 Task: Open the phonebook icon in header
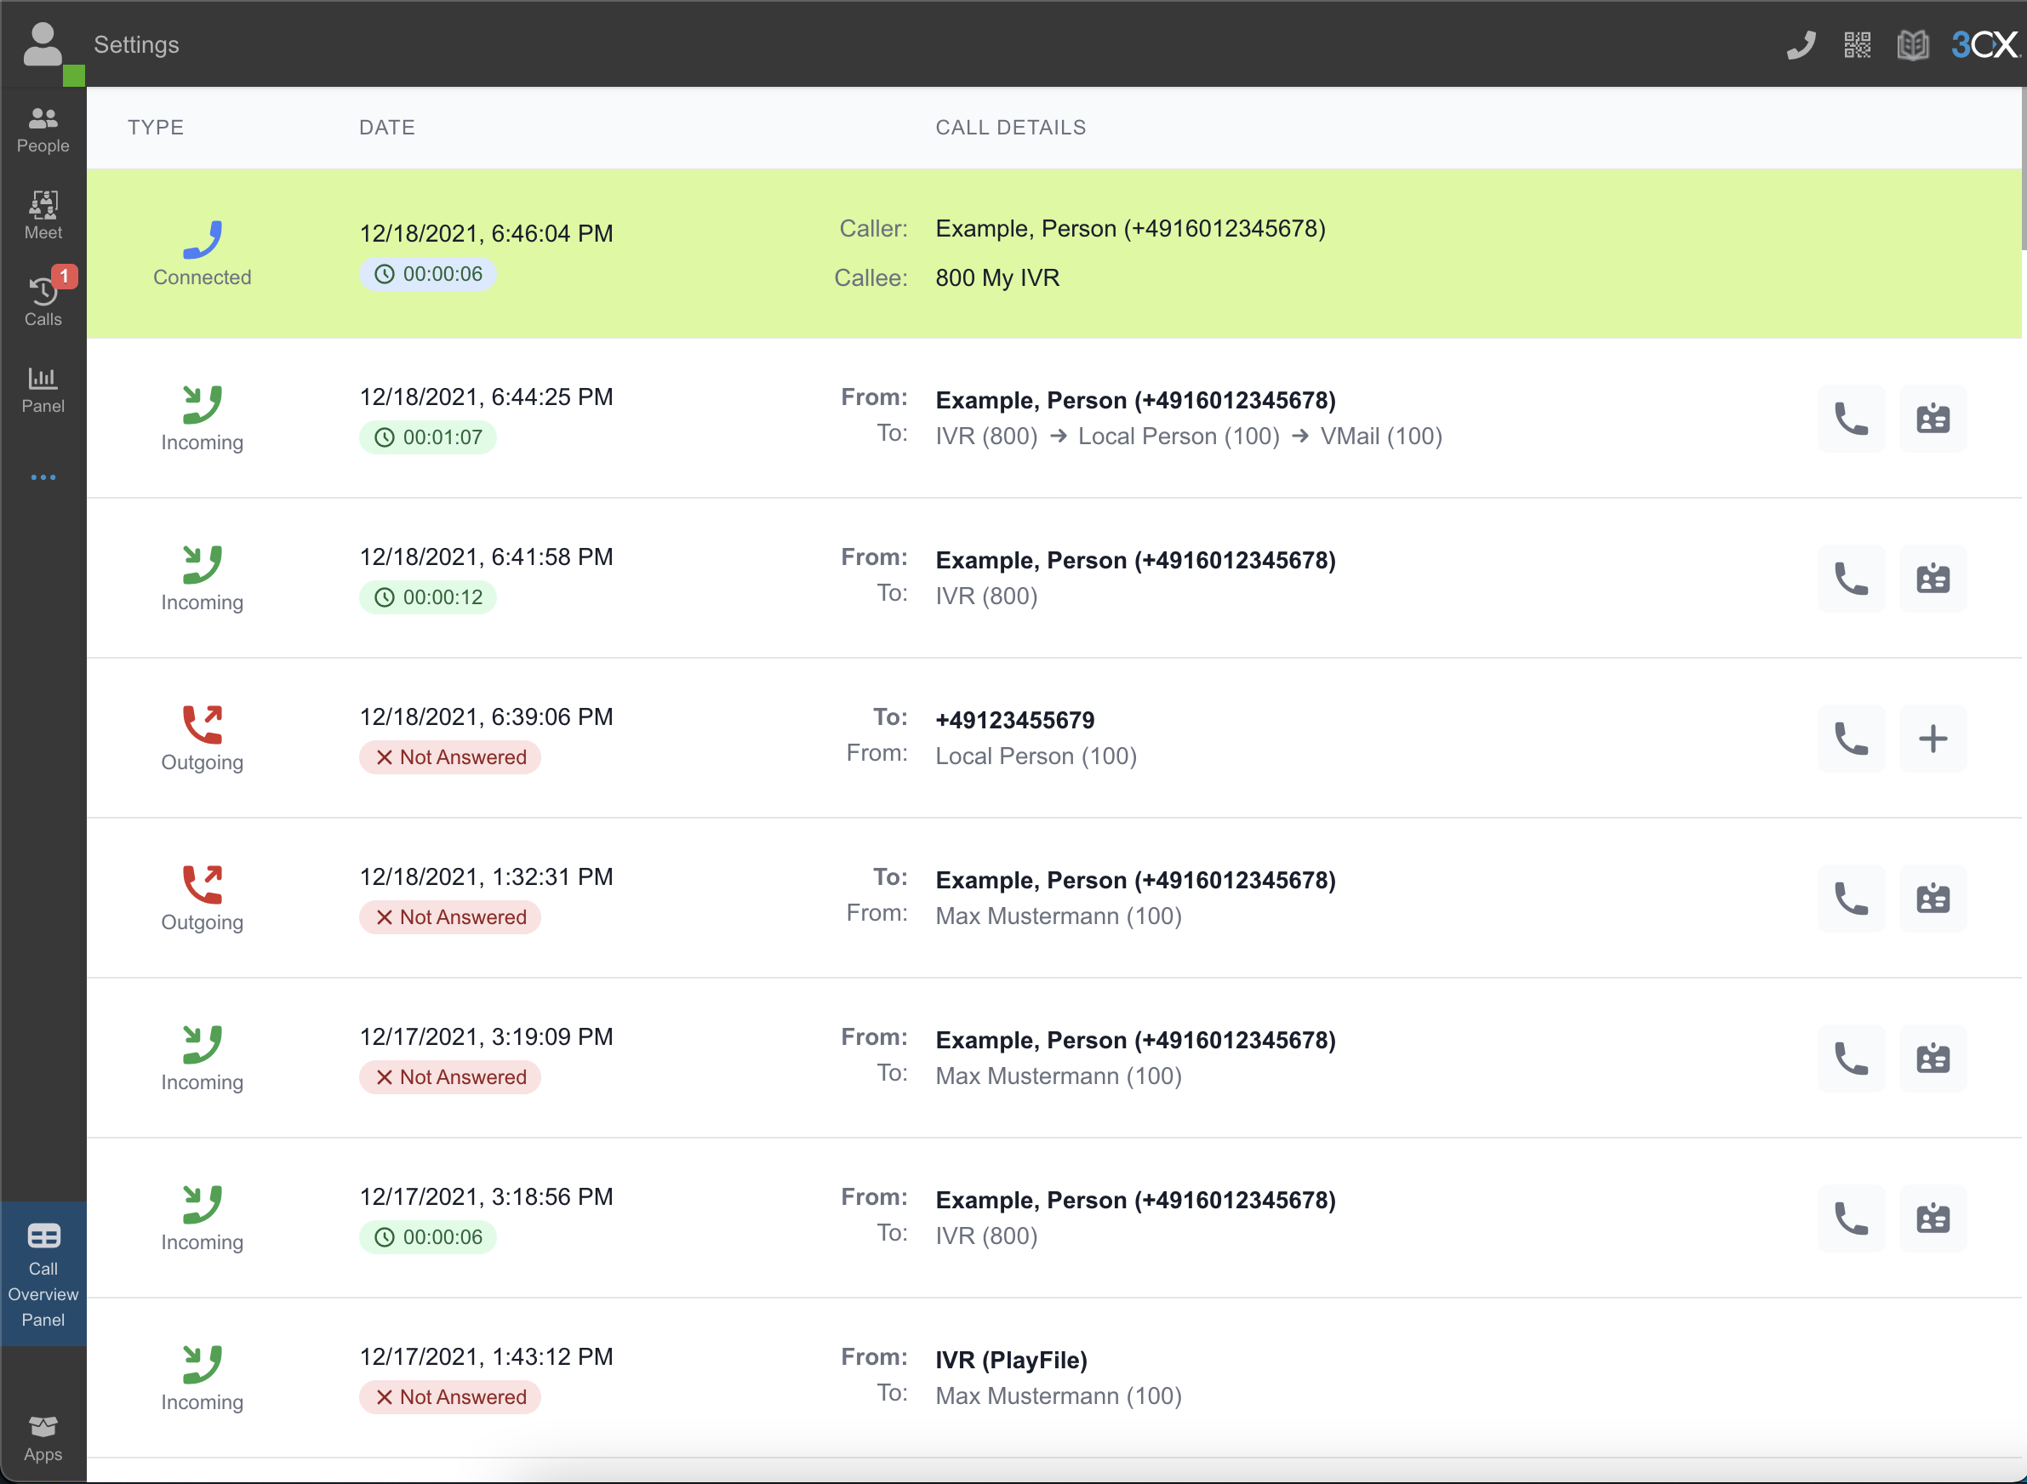(1912, 45)
